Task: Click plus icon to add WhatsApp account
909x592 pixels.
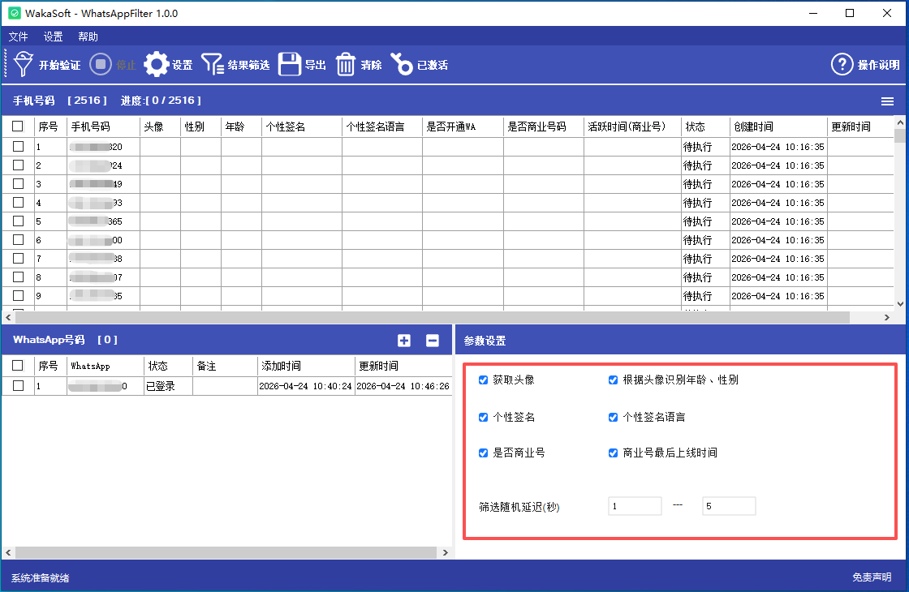Action: [404, 341]
